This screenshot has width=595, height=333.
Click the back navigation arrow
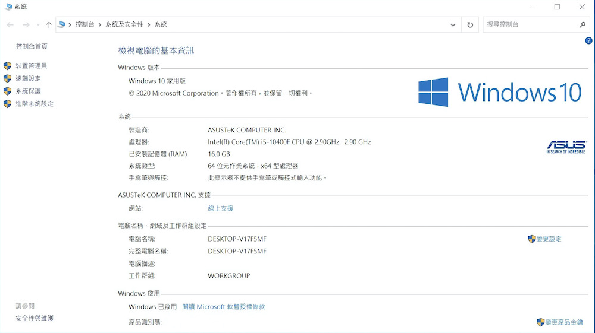(10, 25)
